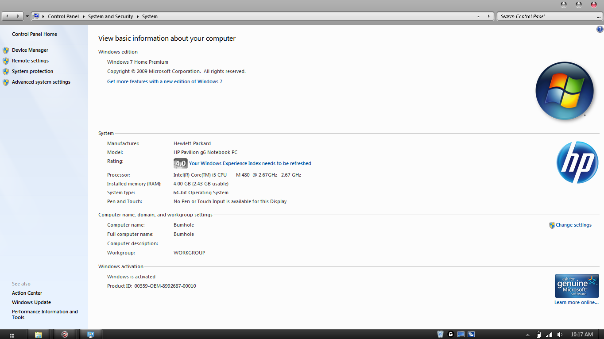Viewport: 604px width, 339px height.
Task: Click the Change settings shield icon
Action: point(552,225)
